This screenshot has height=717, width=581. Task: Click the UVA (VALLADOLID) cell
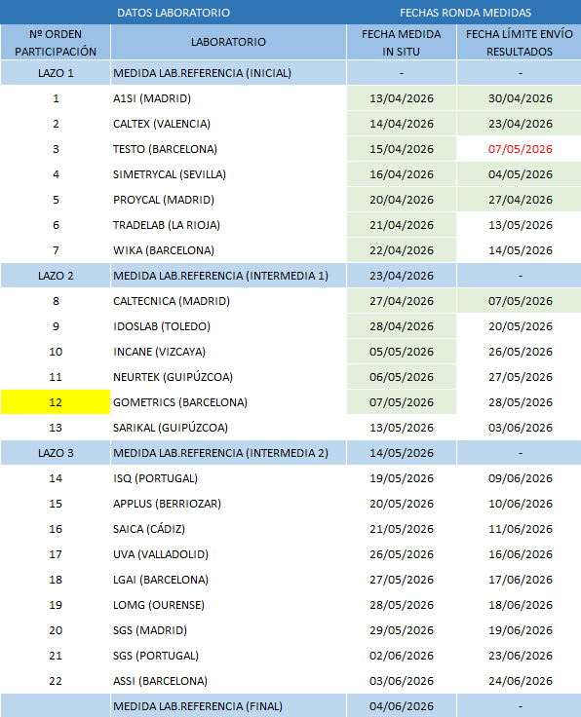[228, 553]
